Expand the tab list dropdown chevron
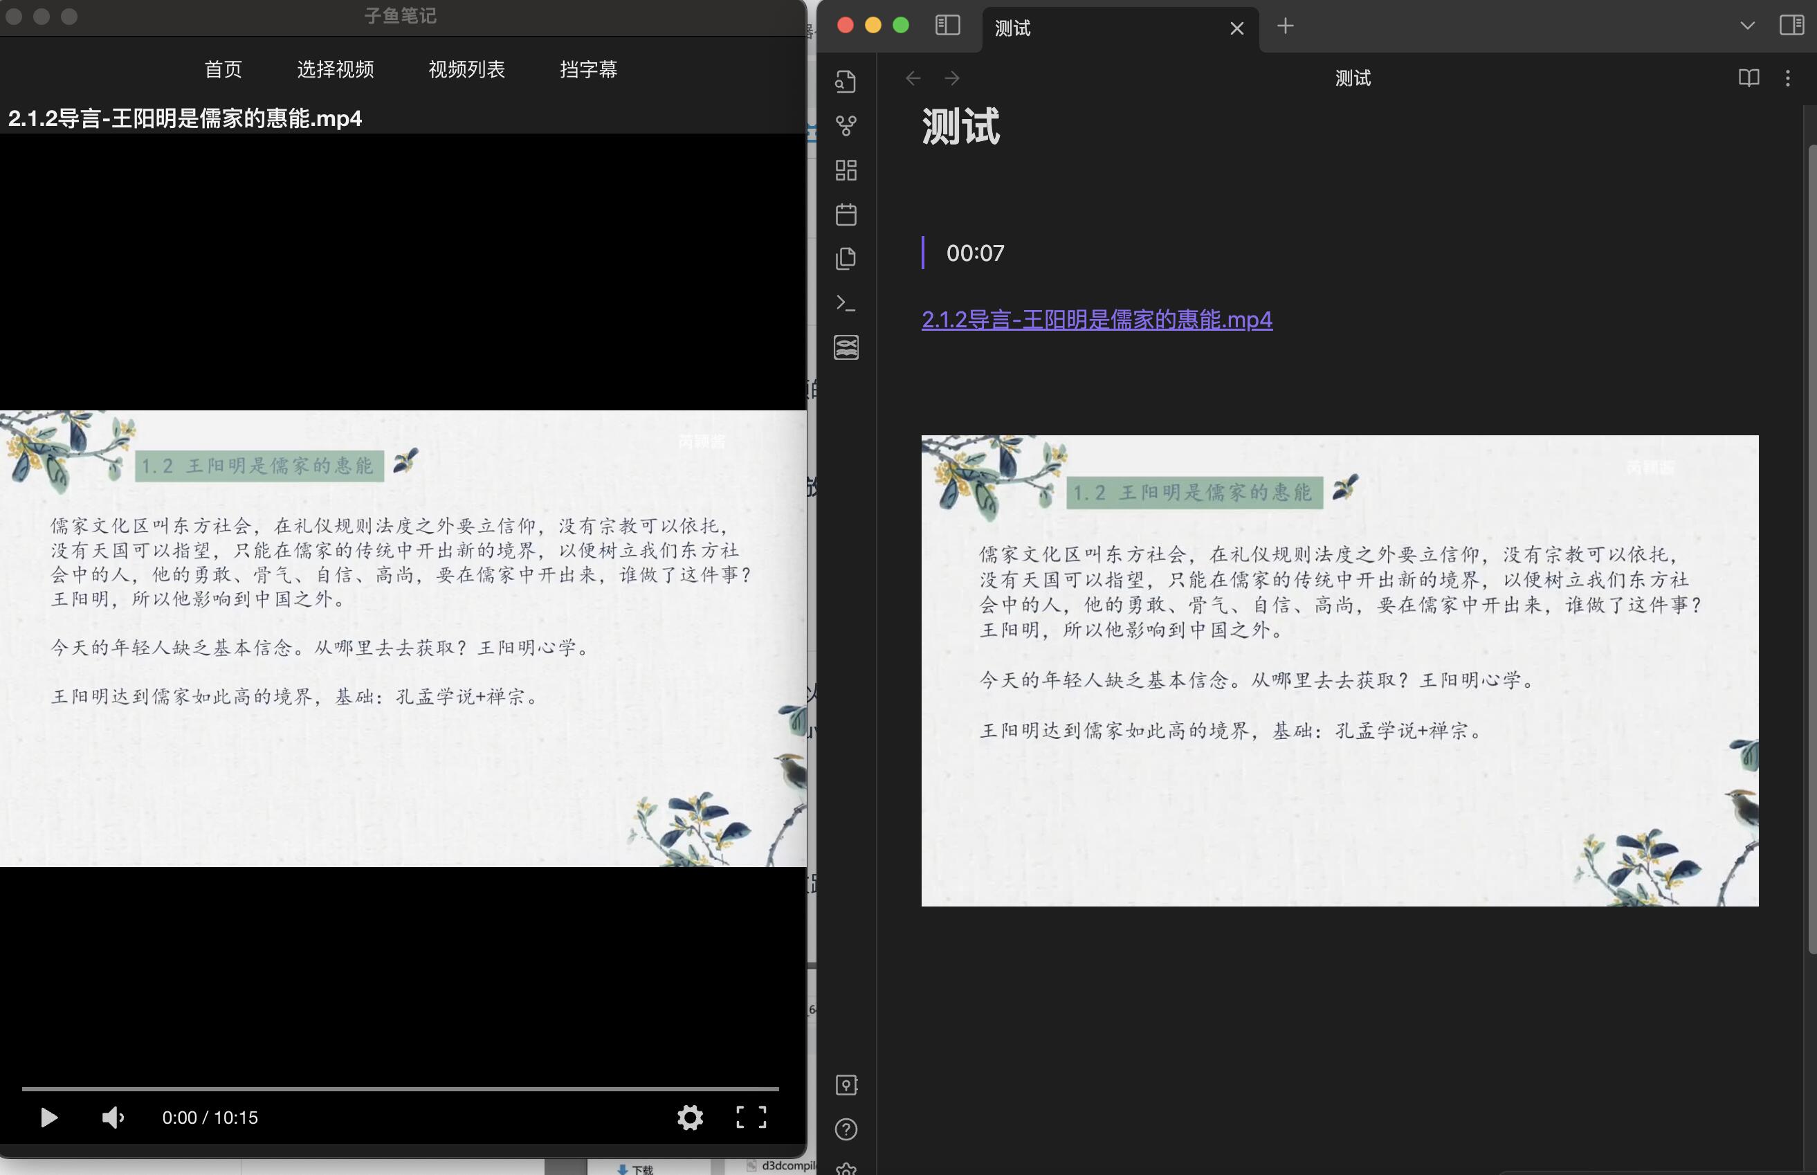1817x1175 pixels. click(x=1747, y=26)
